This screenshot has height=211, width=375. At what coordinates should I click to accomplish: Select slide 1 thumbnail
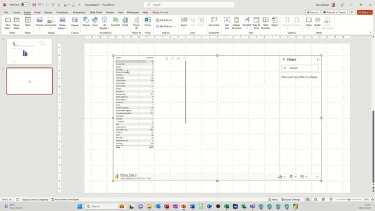point(29,52)
